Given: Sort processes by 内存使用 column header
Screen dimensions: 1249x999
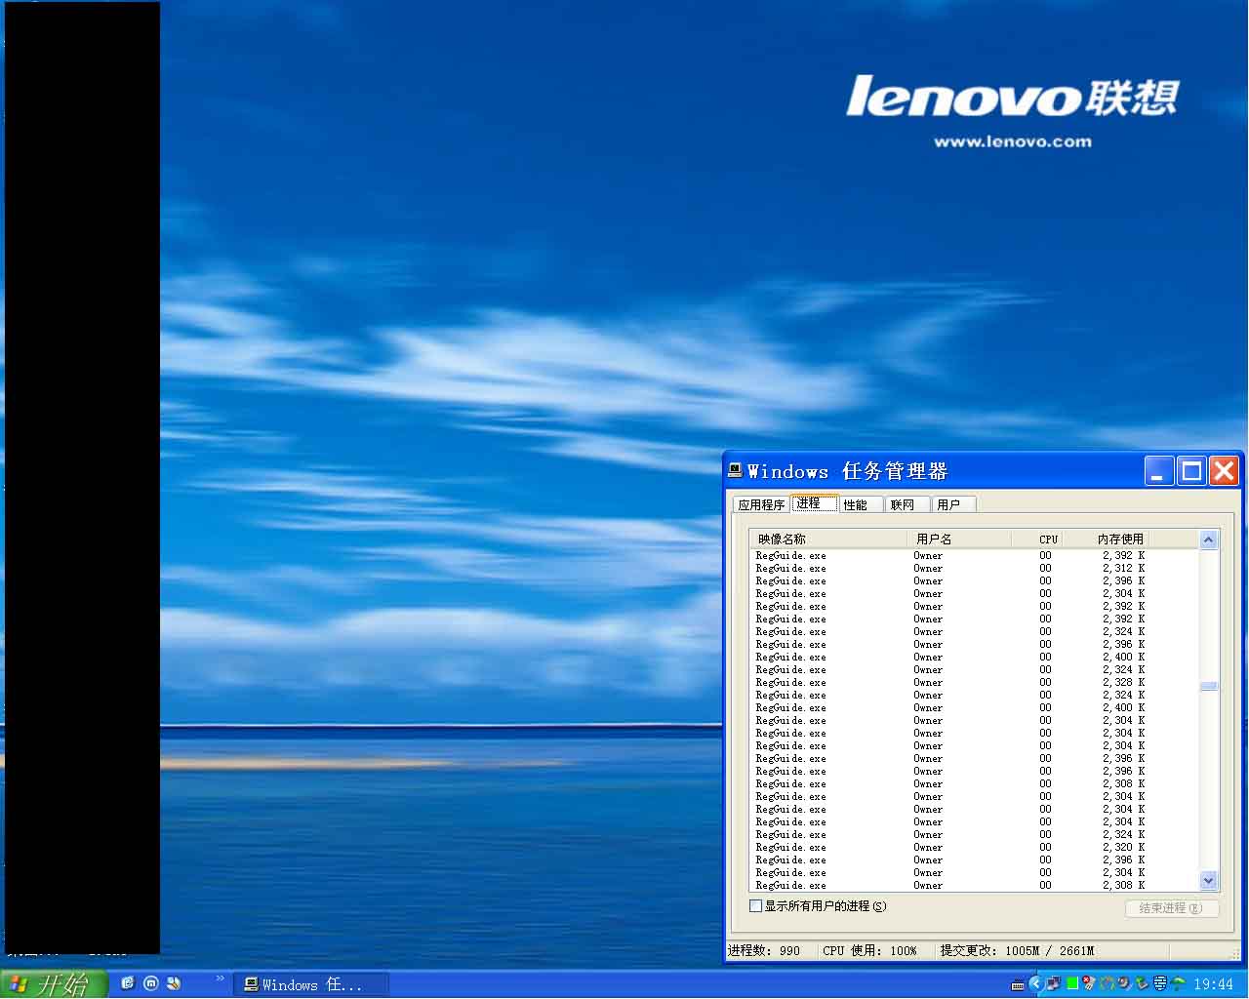Looking at the screenshot, I should (x=1119, y=539).
